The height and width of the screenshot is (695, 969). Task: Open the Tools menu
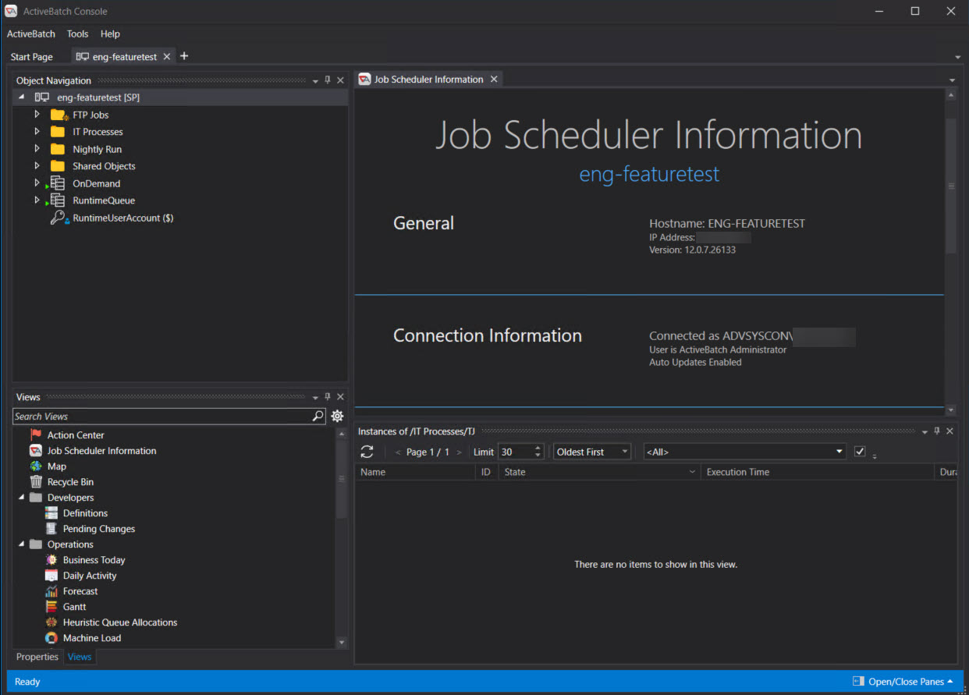coord(77,34)
